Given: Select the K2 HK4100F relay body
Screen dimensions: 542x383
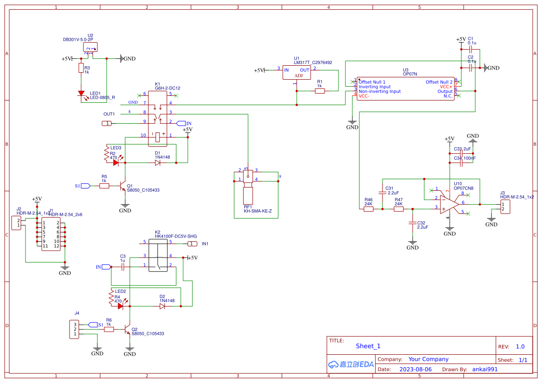Looking at the screenshot, I should tap(158, 255).
